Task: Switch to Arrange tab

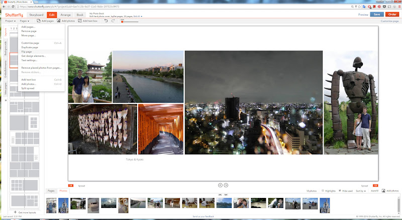Action: (x=65, y=15)
